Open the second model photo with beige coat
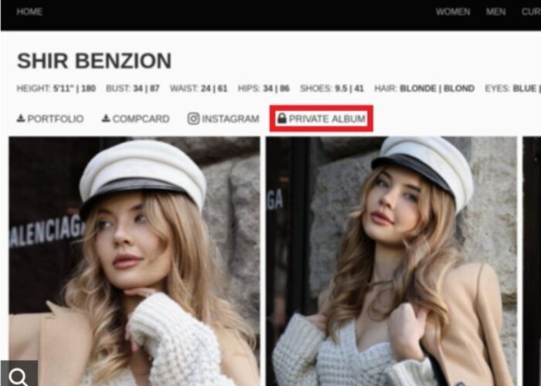 click(x=391, y=261)
